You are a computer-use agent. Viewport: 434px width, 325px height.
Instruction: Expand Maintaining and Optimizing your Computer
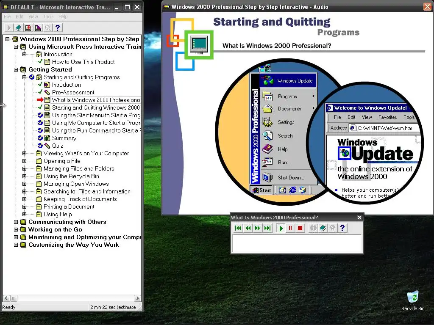[x=16, y=237]
